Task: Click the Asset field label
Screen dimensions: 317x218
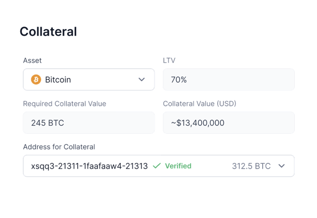Action: (x=32, y=60)
